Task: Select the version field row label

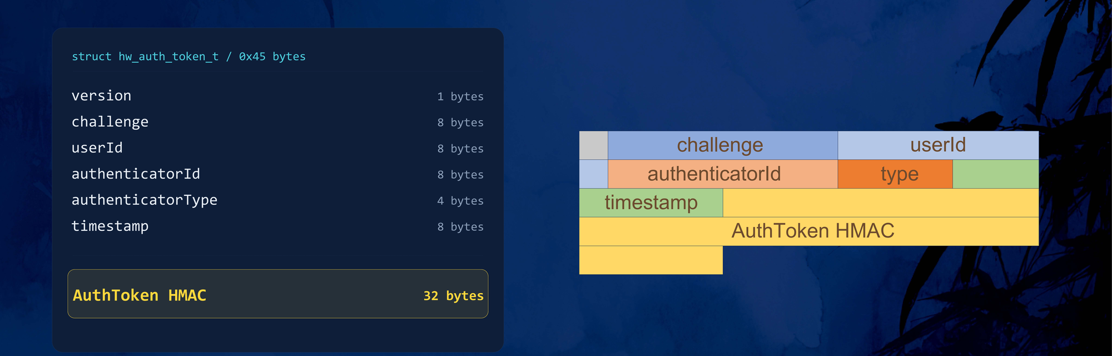Action: click(101, 96)
